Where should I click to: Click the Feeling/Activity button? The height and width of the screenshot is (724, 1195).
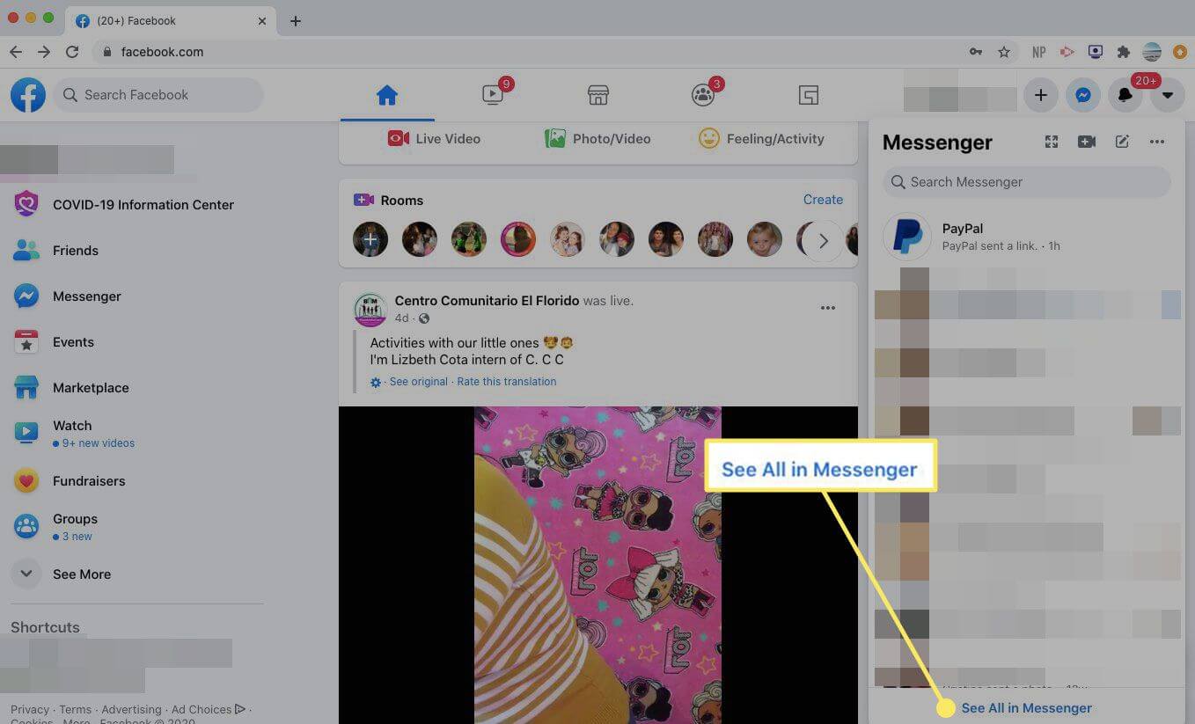tap(761, 139)
